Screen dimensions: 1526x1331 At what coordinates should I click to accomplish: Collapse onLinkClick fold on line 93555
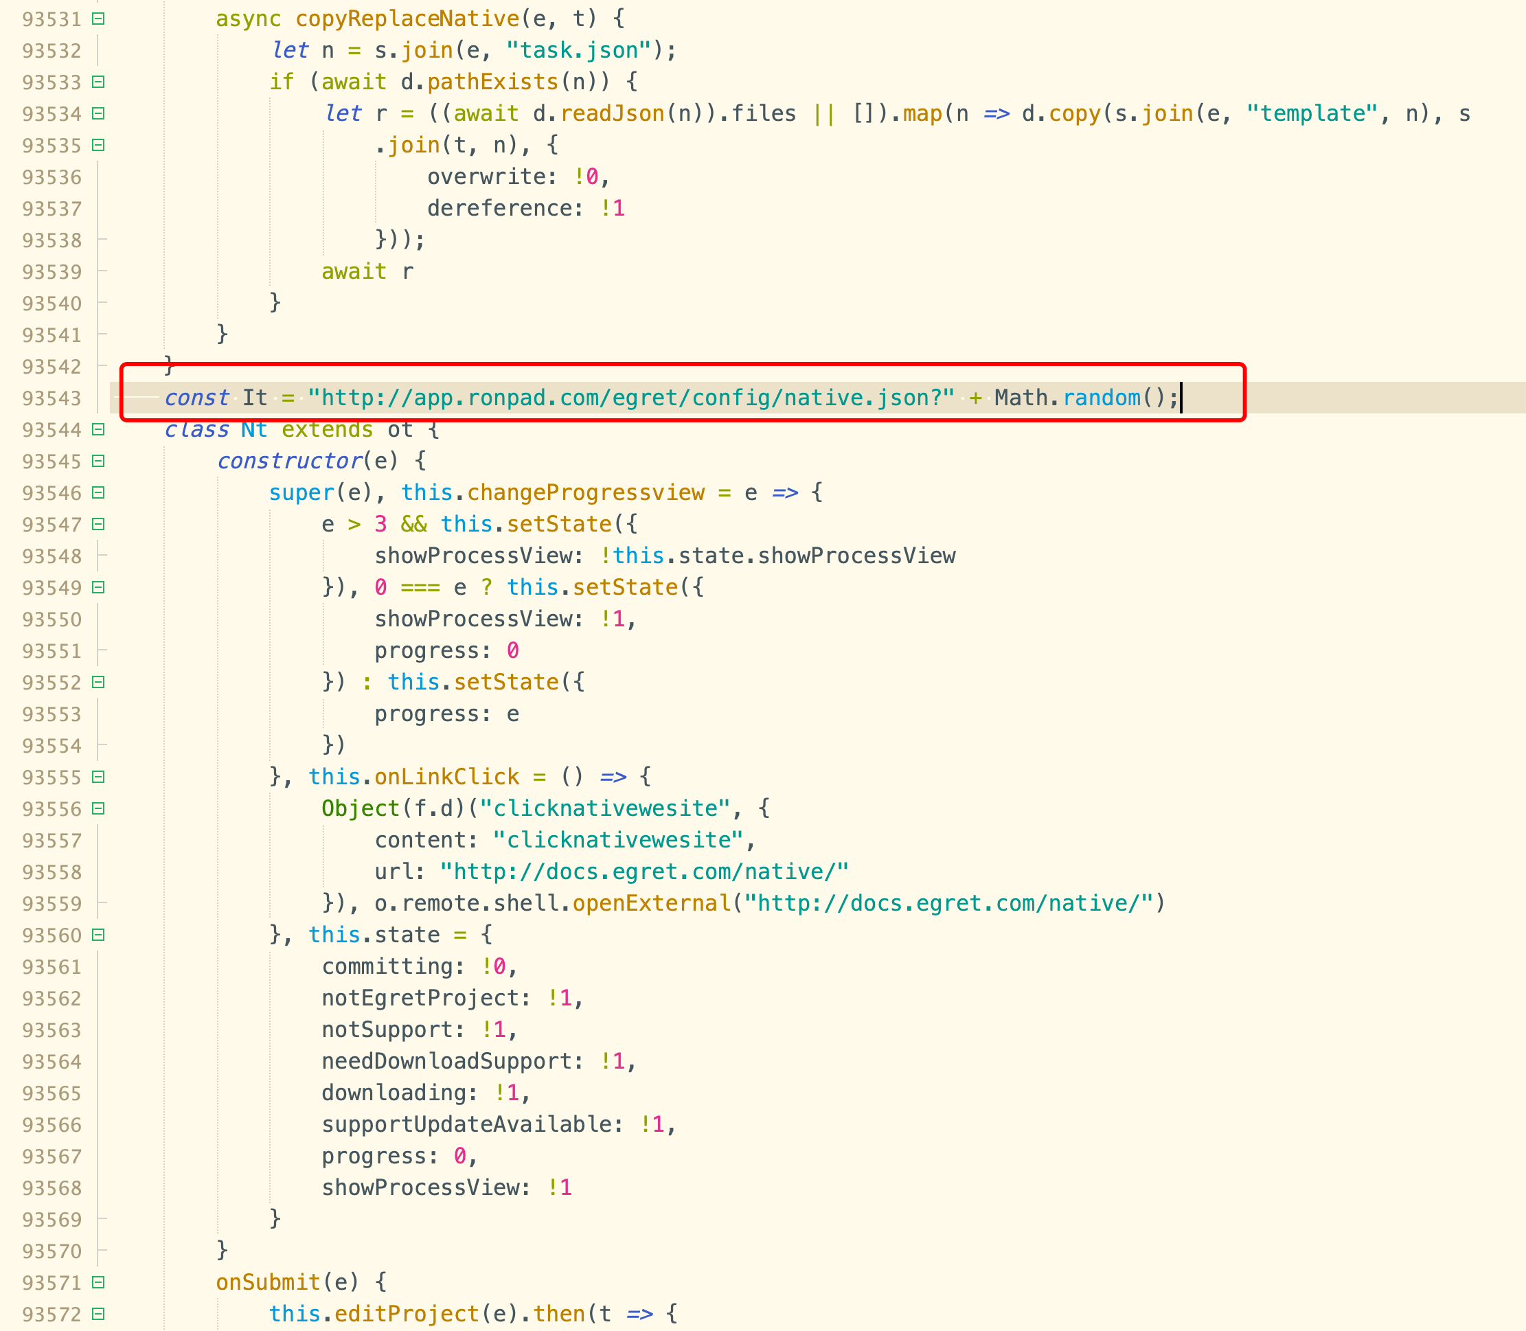point(98,777)
